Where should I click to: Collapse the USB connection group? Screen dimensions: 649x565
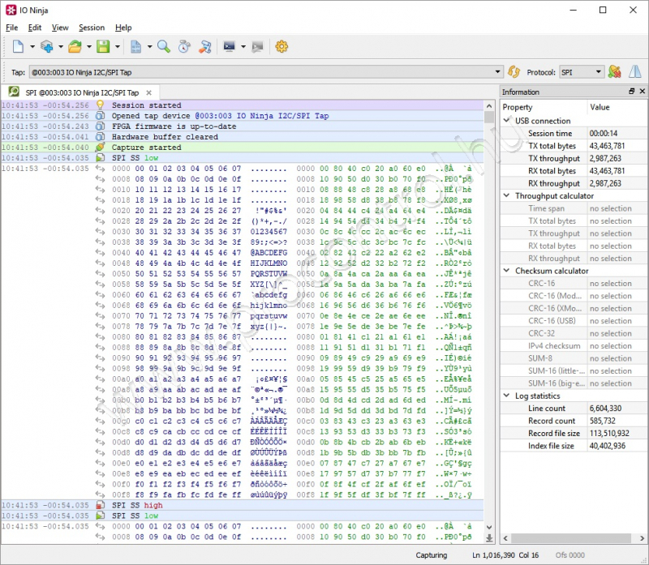[506, 121]
